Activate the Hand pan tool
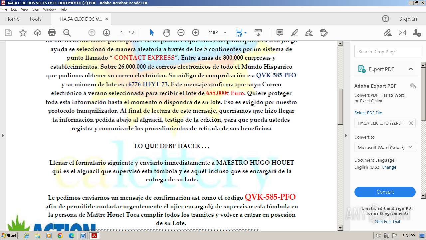This screenshot has width=426, height=240. point(166,33)
